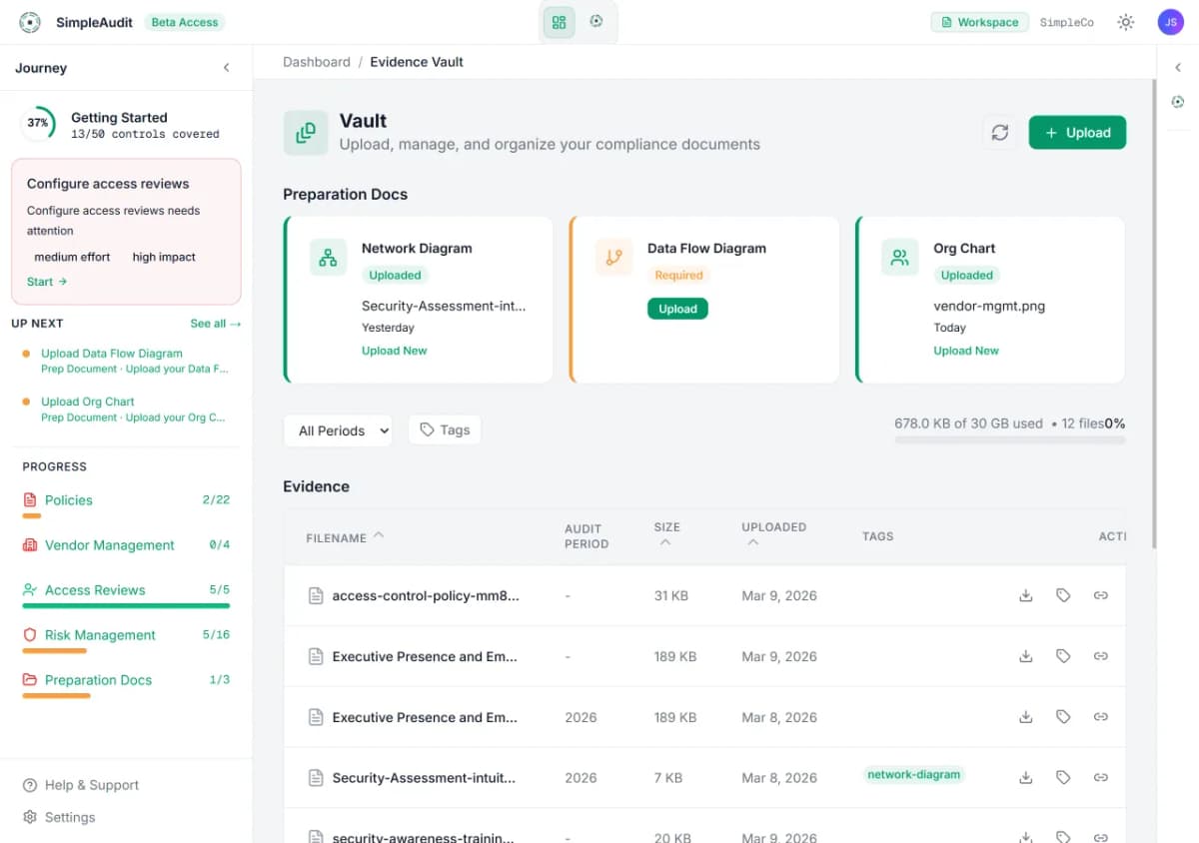
Task: Open the user avatar JS menu
Action: (1170, 22)
